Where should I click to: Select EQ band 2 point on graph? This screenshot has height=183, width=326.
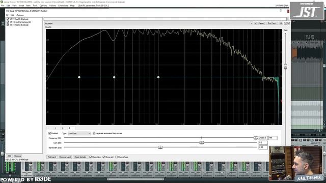point(114,77)
